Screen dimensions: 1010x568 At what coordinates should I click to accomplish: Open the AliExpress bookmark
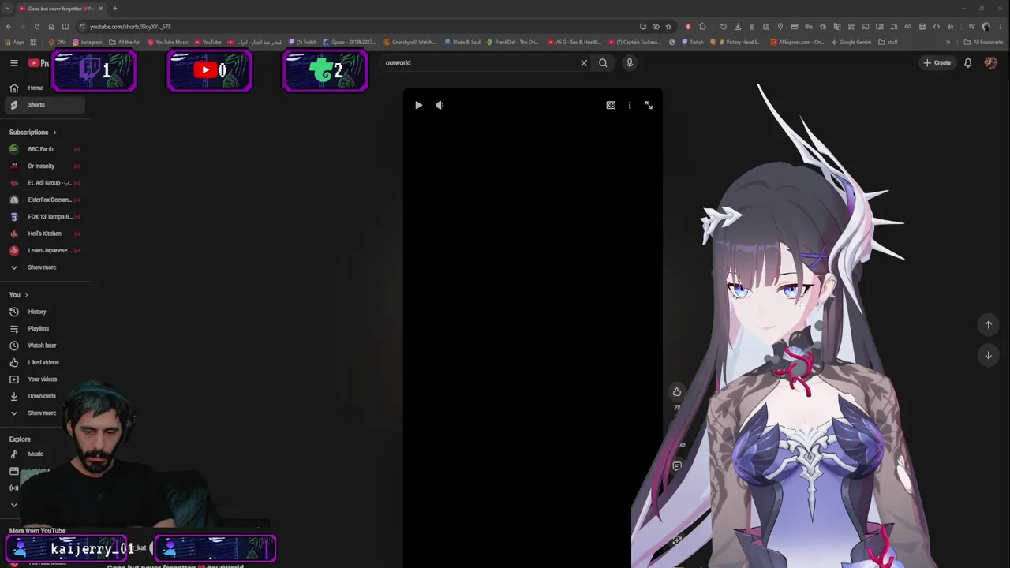point(798,42)
